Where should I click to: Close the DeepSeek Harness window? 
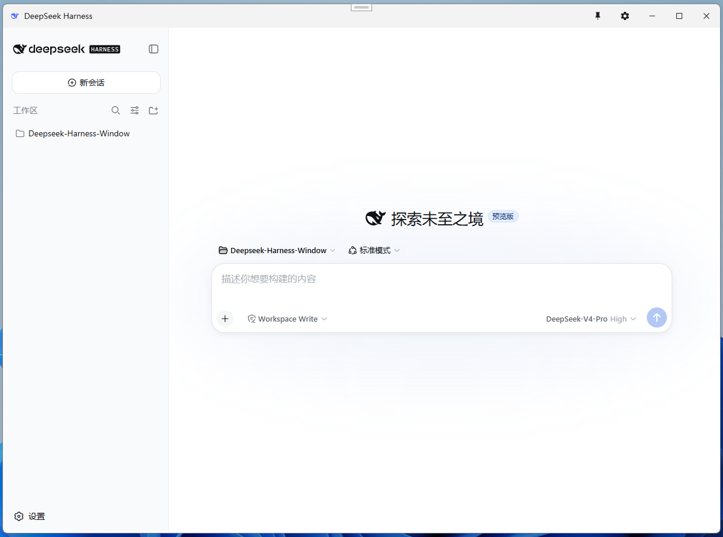click(x=706, y=16)
